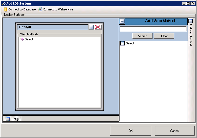Image resolution: width=197 pixels, height=138 pixels.
Task: Click the Cancel button
Action: pyautogui.click(x=175, y=131)
